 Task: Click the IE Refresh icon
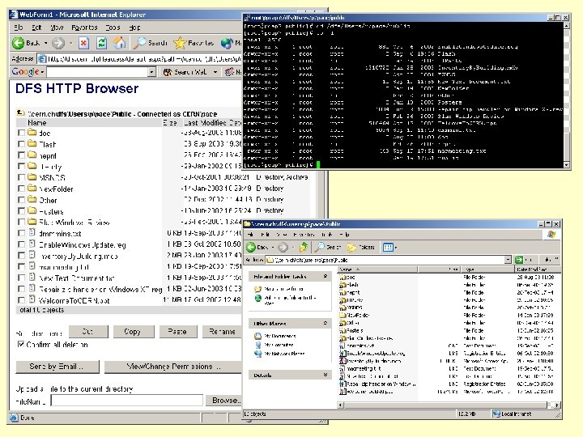pyautogui.click(x=103, y=43)
